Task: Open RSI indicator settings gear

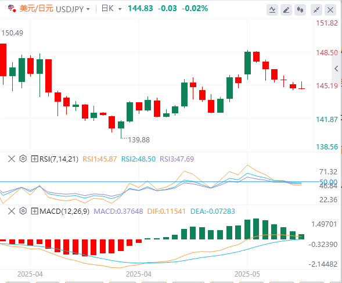Action: (x=23, y=159)
